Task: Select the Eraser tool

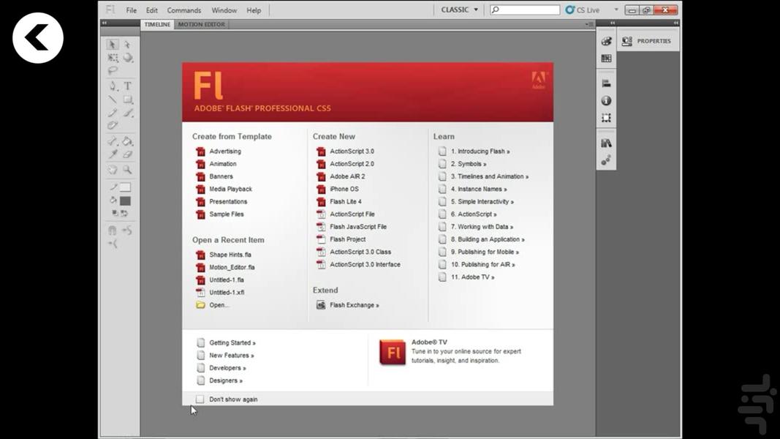Action: coord(128,154)
